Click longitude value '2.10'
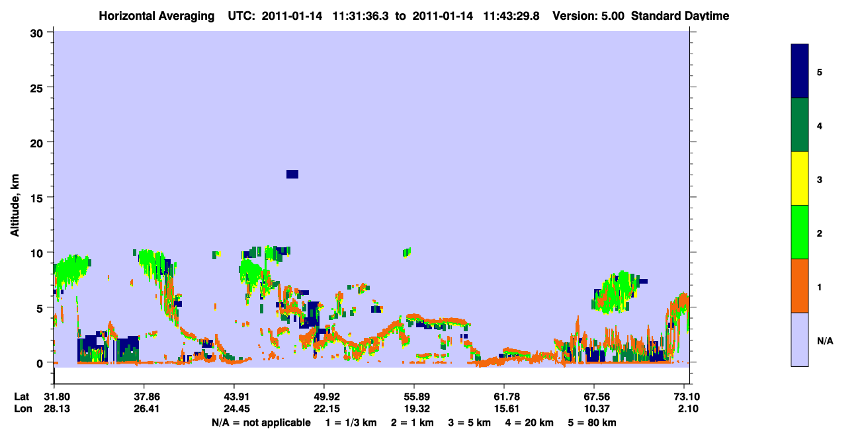The width and height of the screenshot is (860, 441). click(x=686, y=409)
